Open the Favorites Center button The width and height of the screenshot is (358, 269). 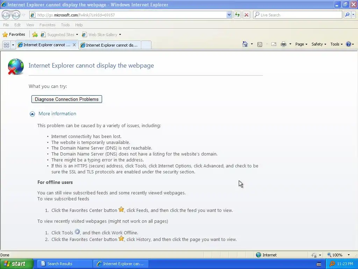(x=14, y=35)
